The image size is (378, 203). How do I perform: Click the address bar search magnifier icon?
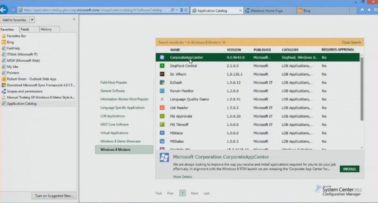pyautogui.click(x=172, y=10)
